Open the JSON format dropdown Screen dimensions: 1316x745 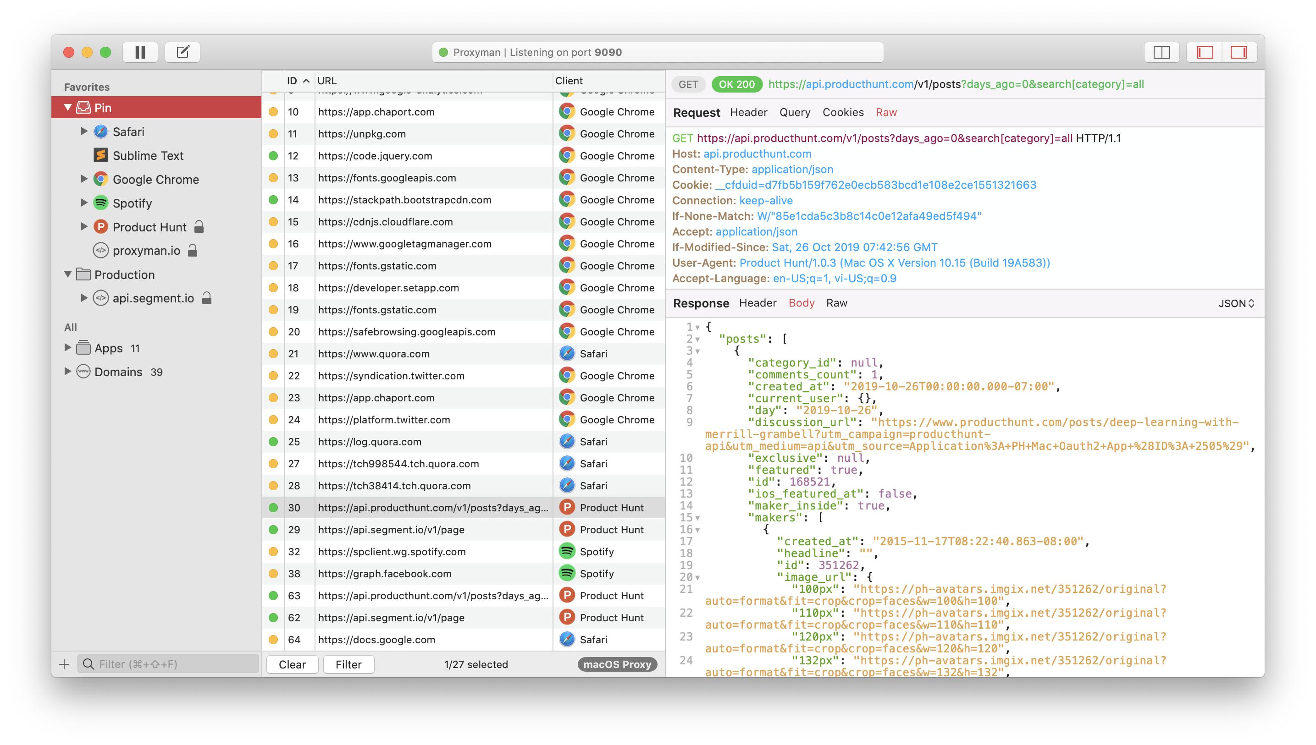[1236, 303]
